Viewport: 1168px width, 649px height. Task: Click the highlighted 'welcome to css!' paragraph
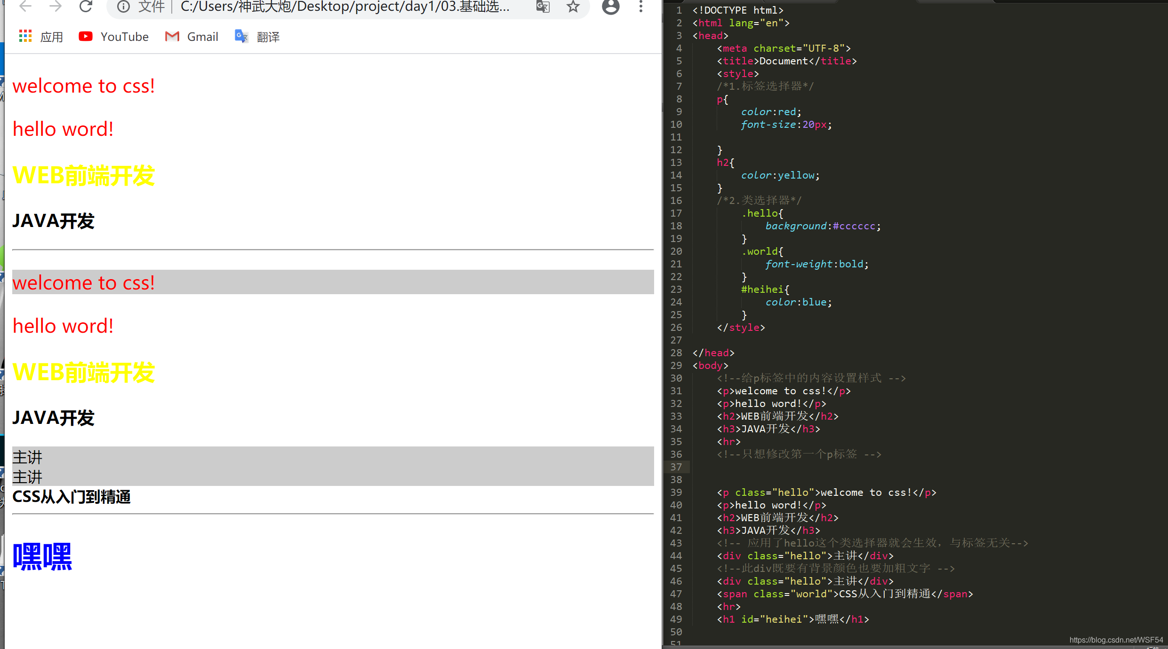point(333,282)
